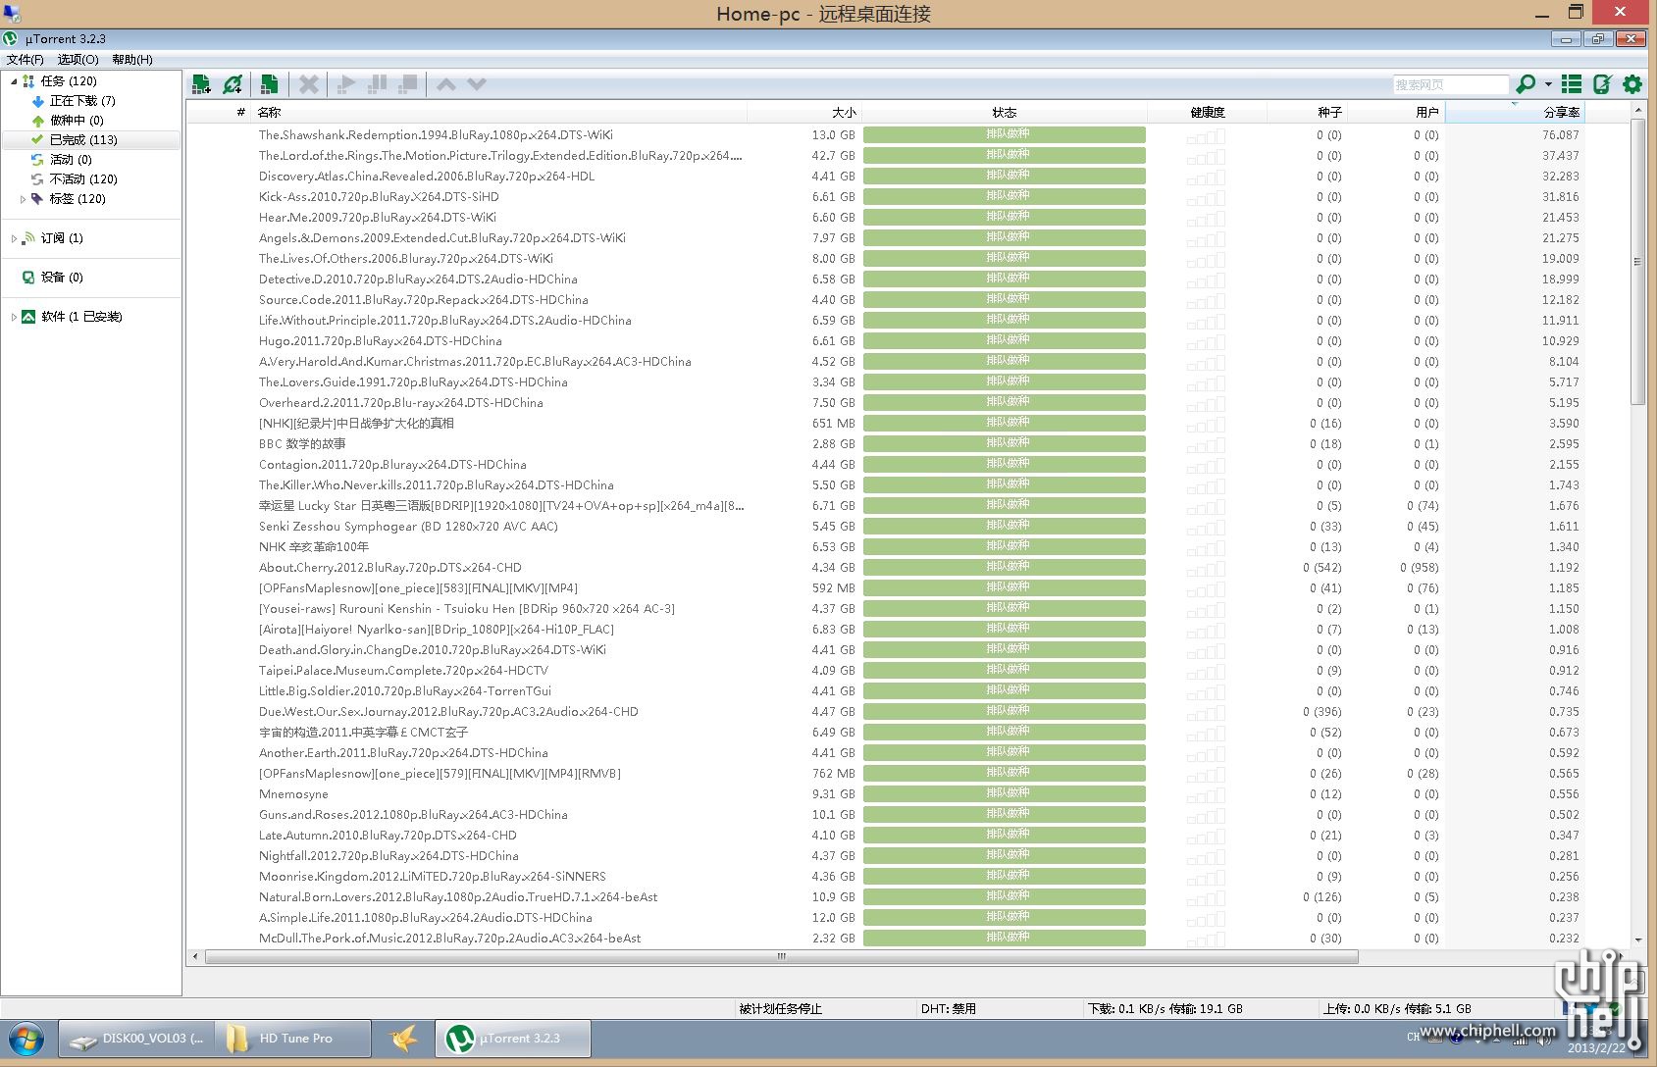Click the green 软件 apps icon
Viewport: 1657px width, 1067px height.
(x=28, y=317)
